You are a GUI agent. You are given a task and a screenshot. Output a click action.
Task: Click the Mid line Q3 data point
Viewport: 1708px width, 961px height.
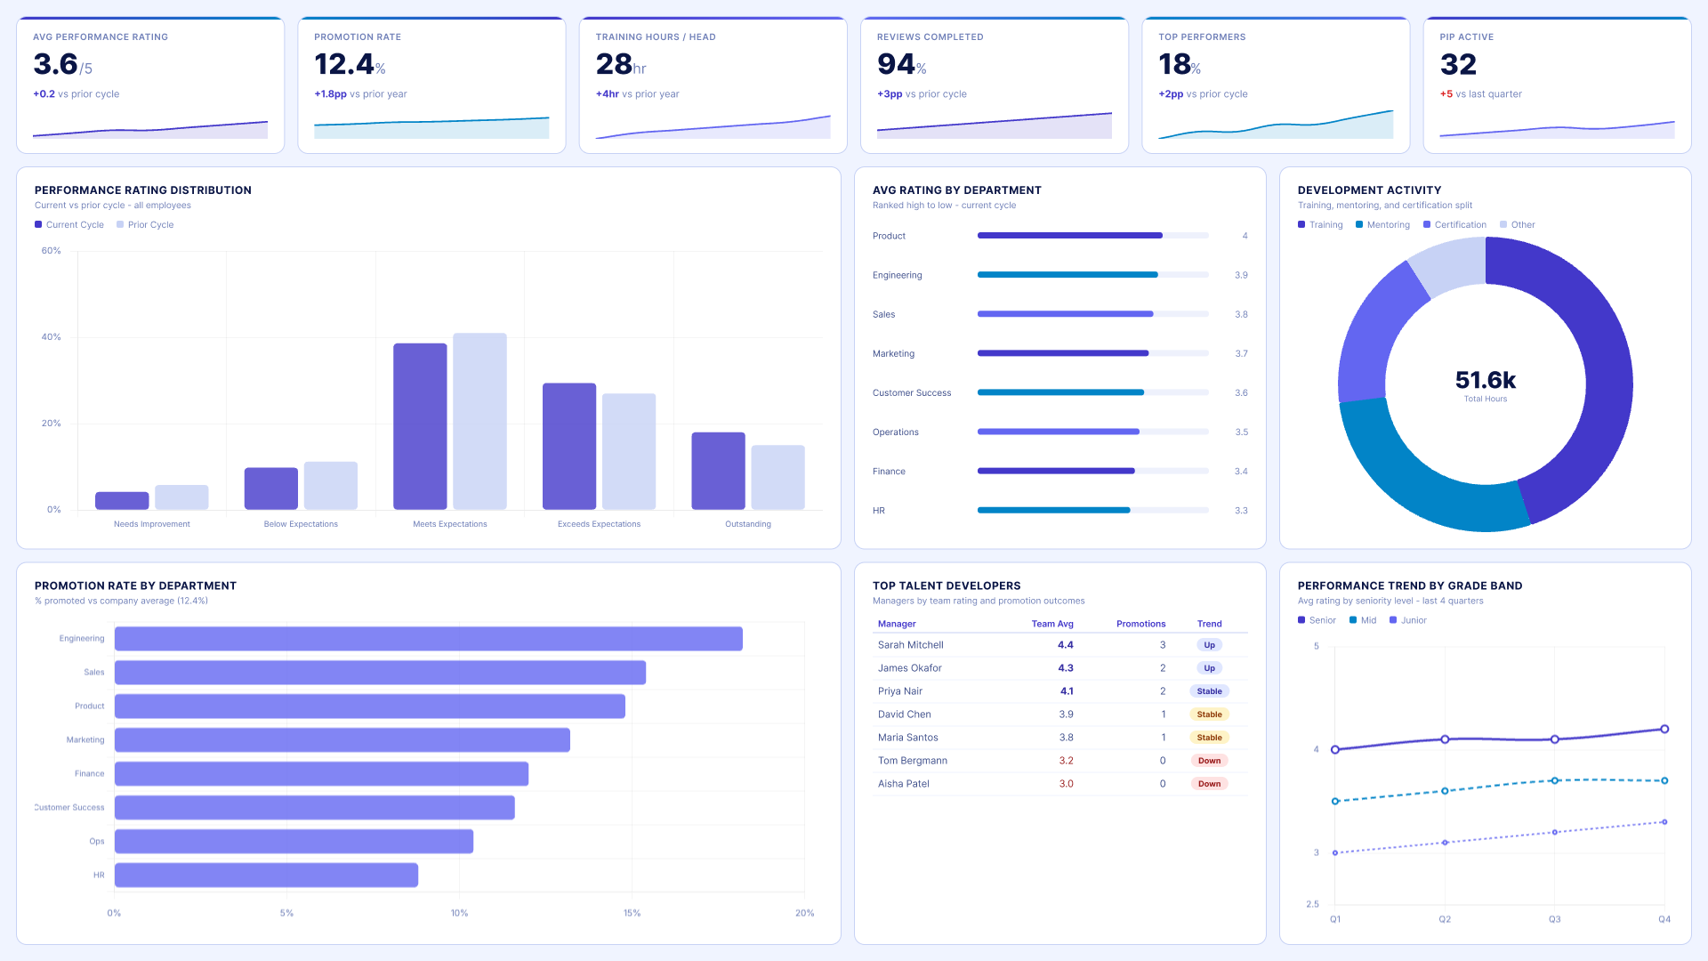[1555, 780]
